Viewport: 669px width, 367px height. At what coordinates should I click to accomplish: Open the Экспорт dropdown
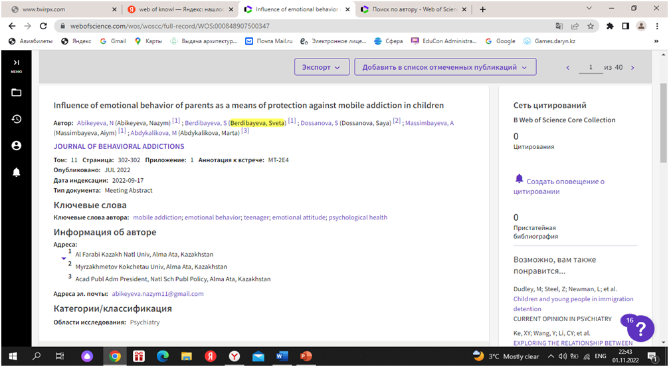tap(322, 67)
